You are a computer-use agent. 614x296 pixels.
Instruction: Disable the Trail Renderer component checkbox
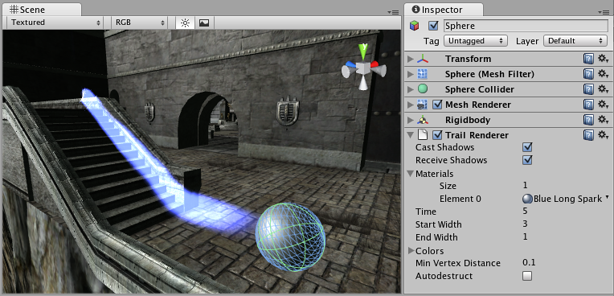[437, 135]
